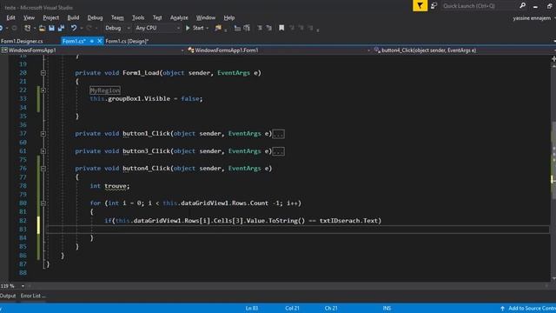Open the dropdown arrow beside Start
This screenshot has height=313, width=556.
pos(207,28)
